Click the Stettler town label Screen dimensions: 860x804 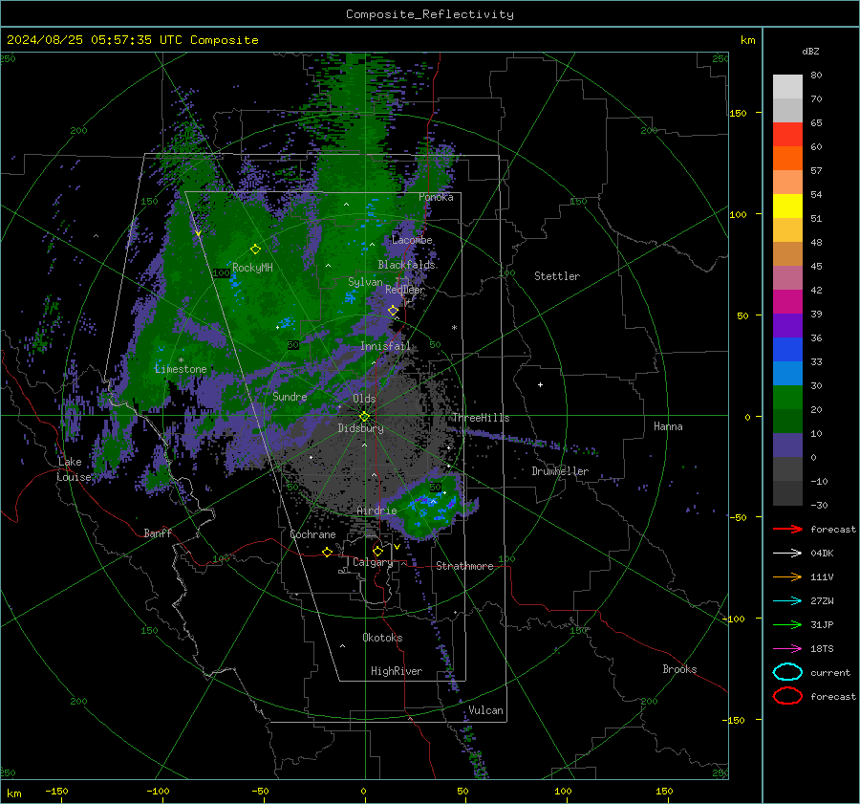point(557,276)
